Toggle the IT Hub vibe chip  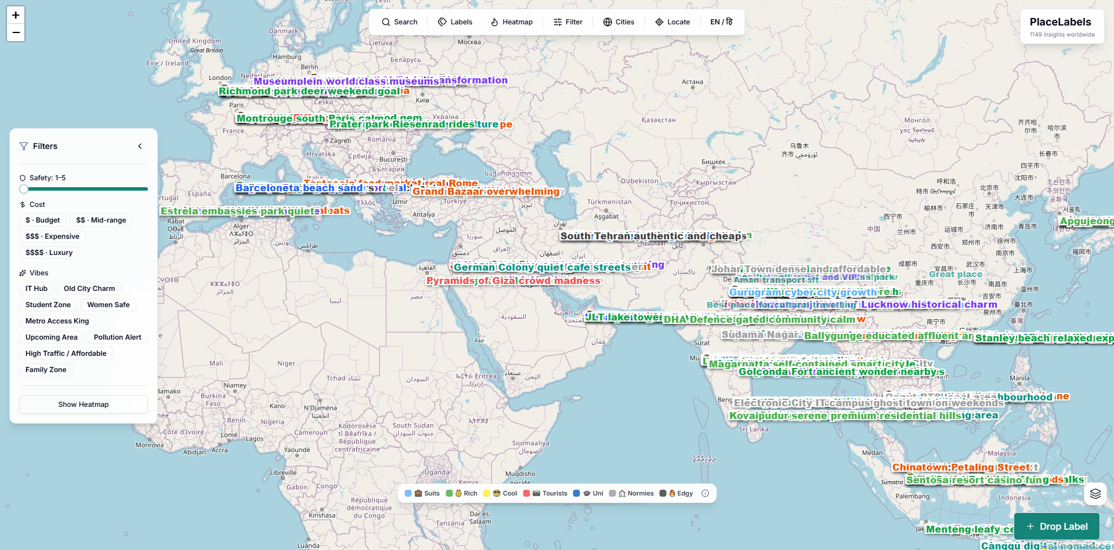37,289
